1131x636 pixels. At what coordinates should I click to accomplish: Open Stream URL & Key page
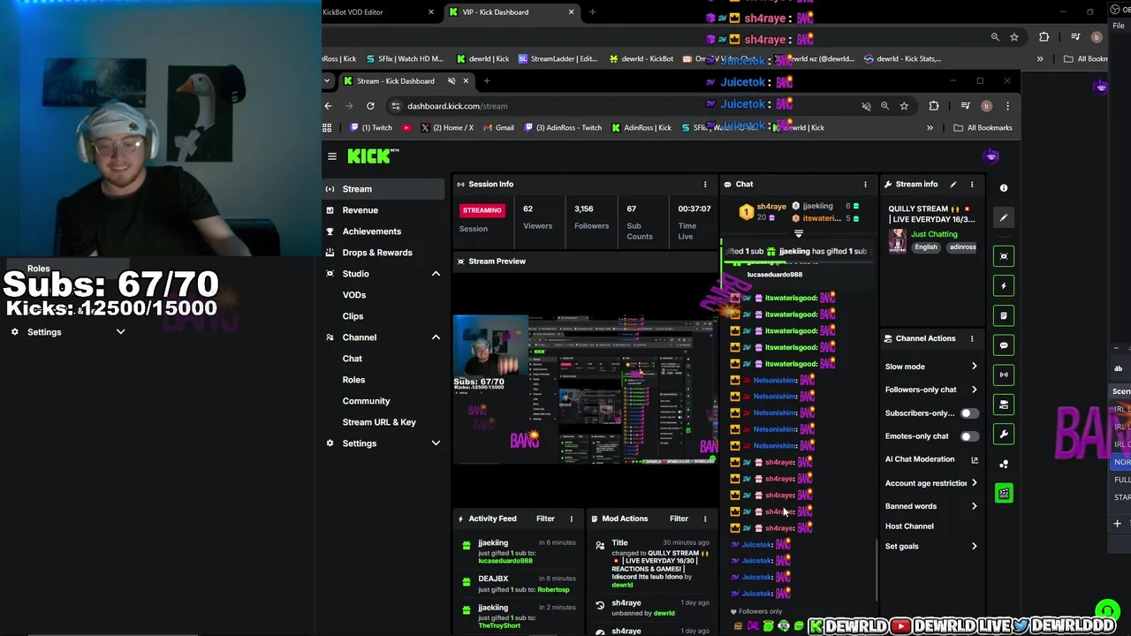pyautogui.click(x=379, y=422)
